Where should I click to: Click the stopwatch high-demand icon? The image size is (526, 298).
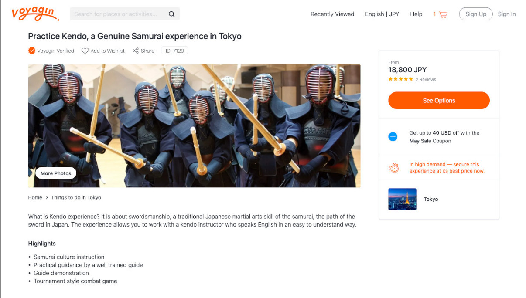coord(393,167)
